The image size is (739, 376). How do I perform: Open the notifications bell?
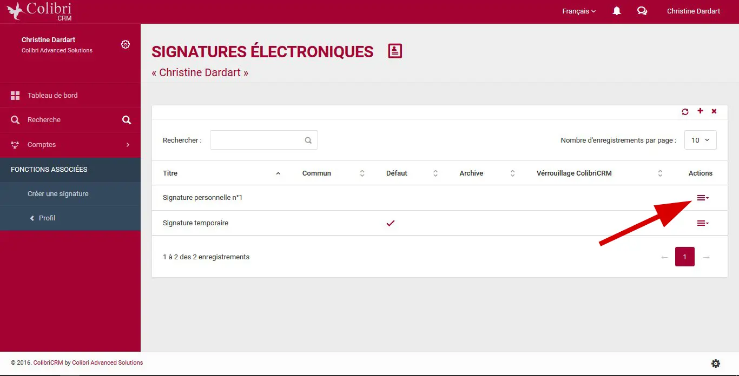point(617,11)
